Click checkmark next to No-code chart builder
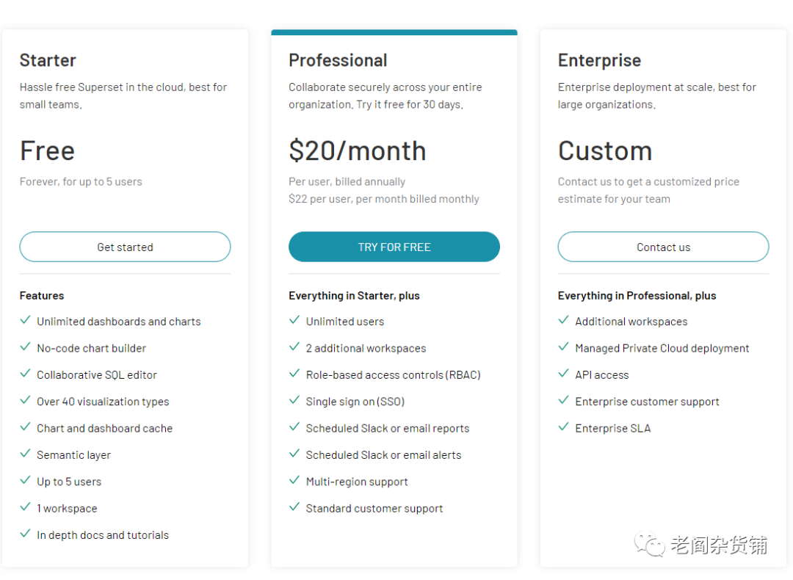793x580 pixels. 25,347
